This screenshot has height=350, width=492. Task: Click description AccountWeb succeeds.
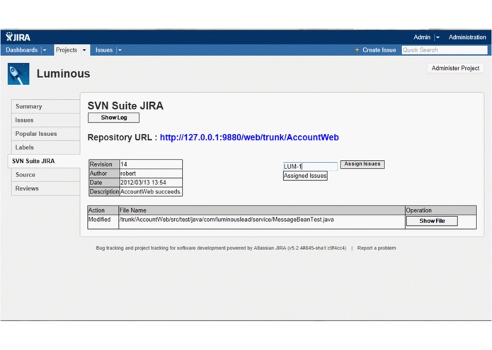pyautogui.click(x=151, y=191)
